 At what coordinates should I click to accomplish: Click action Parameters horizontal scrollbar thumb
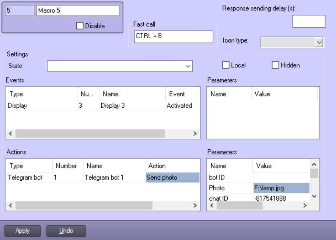(239, 205)
